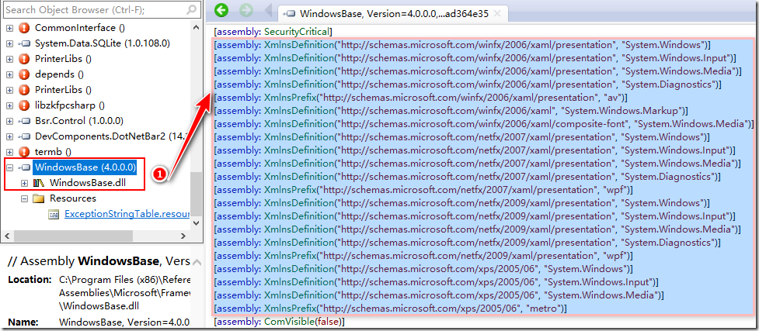
Task: Select Bsr.Control (1.0.0.0) assembly
Action: [x=79, y=121]
